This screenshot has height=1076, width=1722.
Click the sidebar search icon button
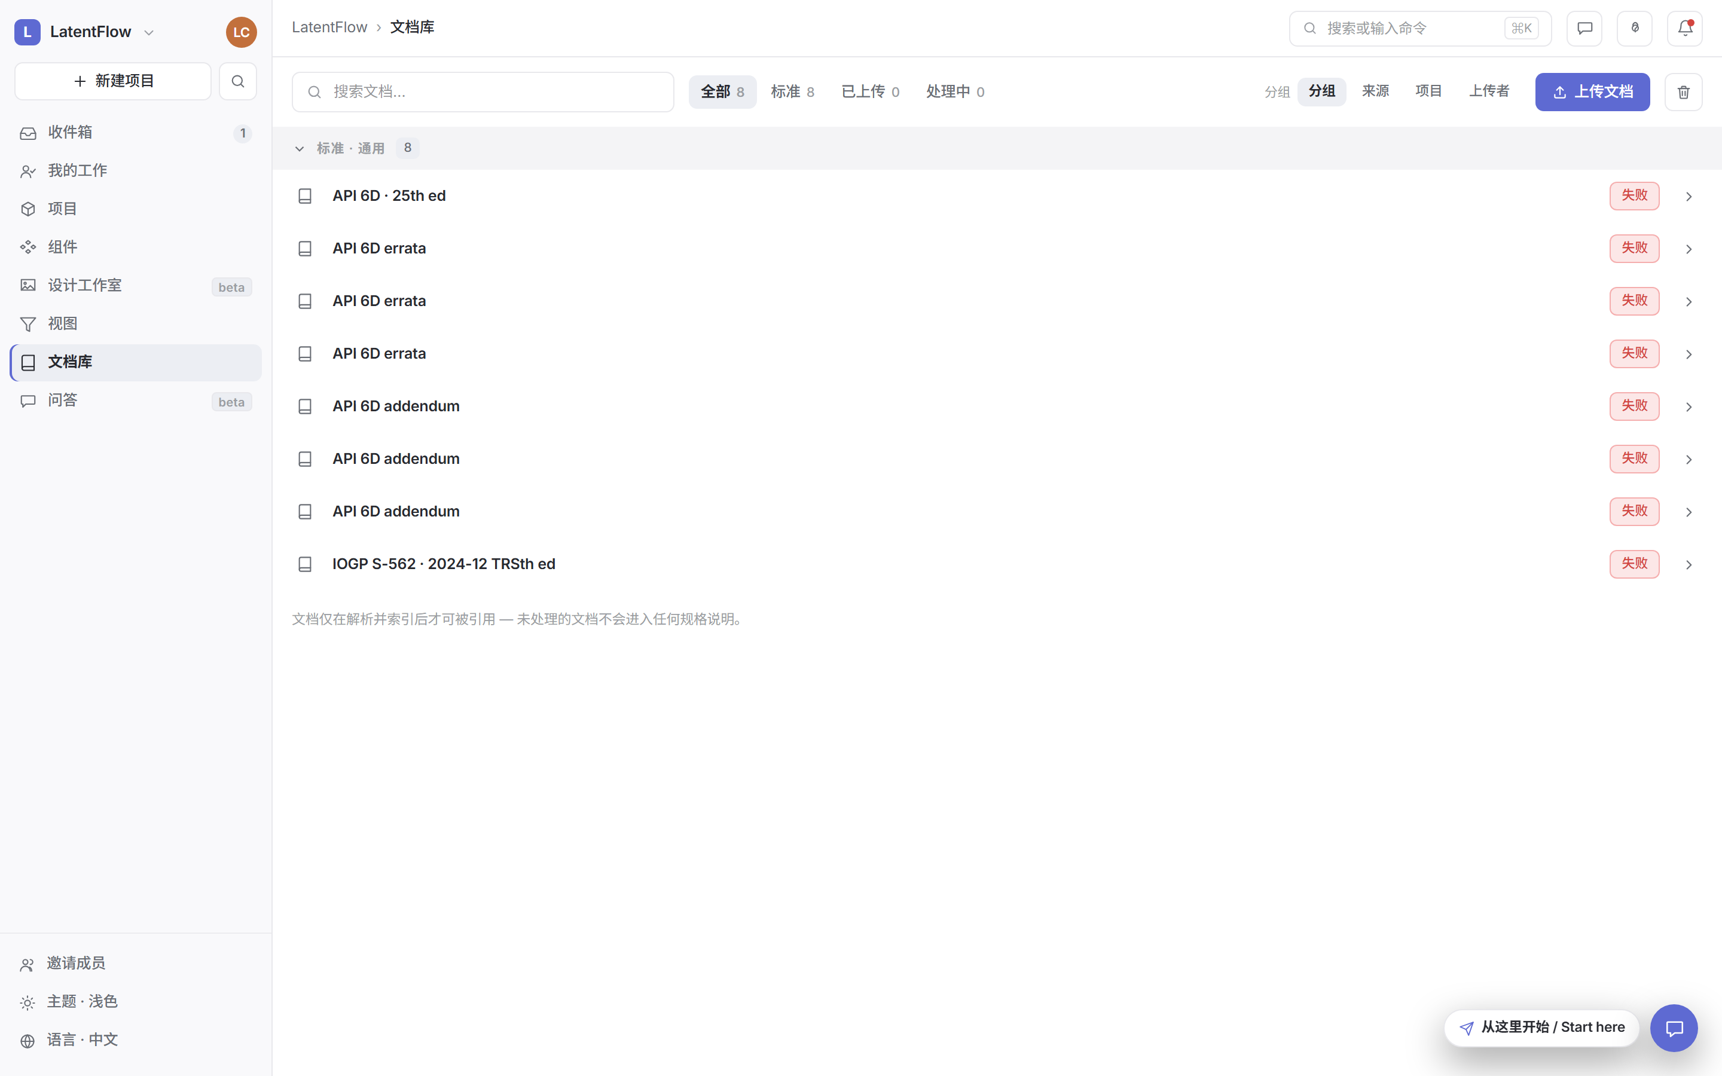coord(237,81)
